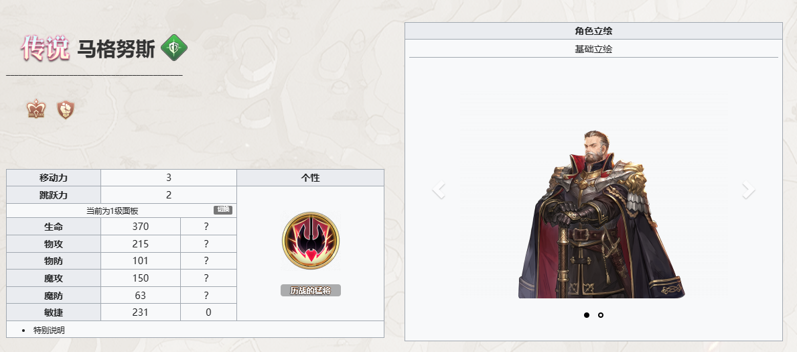Expand the 特别说明 bullet note
The width and height of the screenshot is (797, 352).
(x=49, y=330)
